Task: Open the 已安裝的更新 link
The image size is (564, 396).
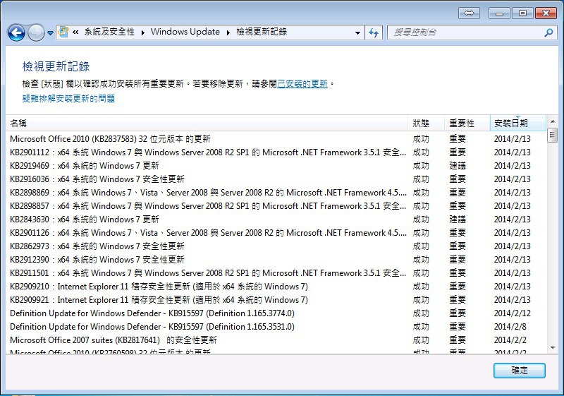Action: coord(302,84)
